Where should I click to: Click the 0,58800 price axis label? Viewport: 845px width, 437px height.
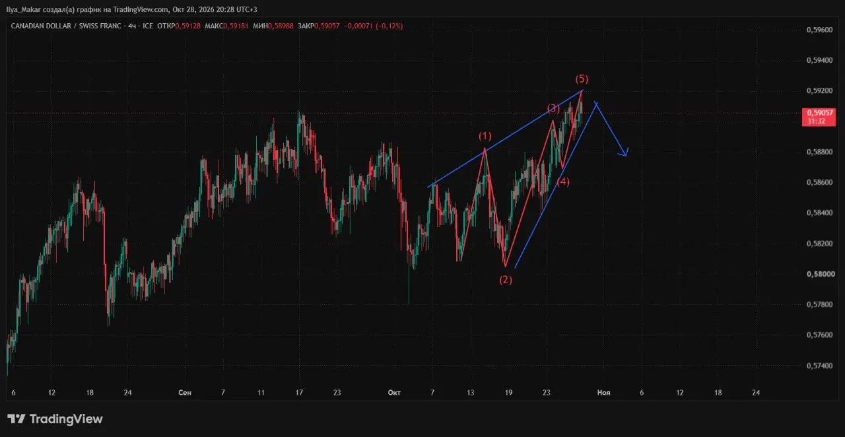pyautogui.click(x=819, y=152)
